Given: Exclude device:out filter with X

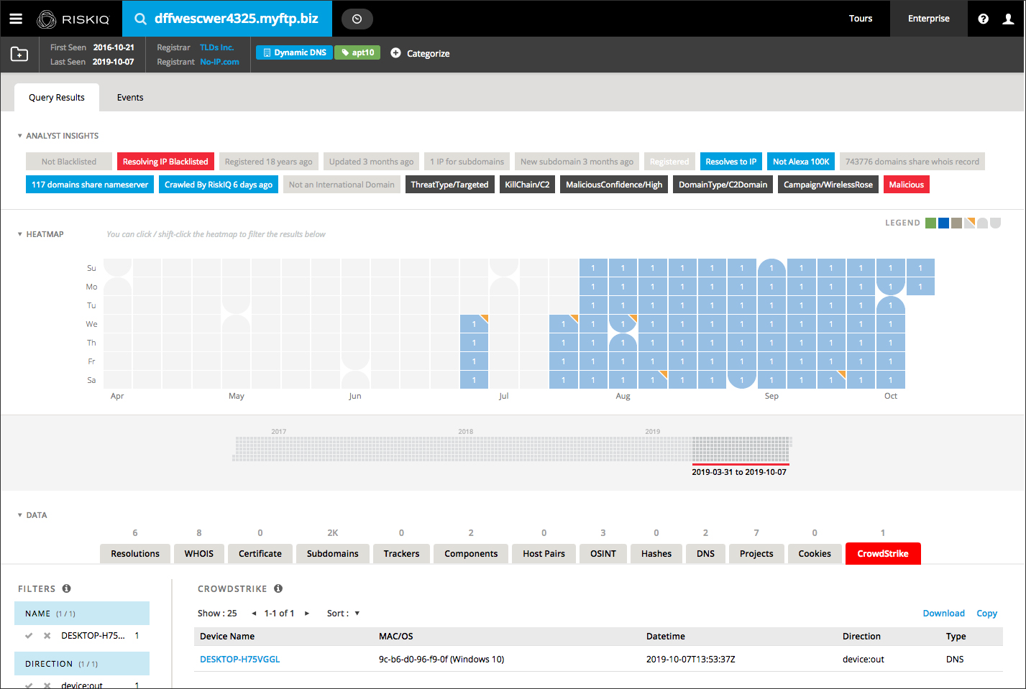Looking at the screenshot, I should [x=47, y=685].
